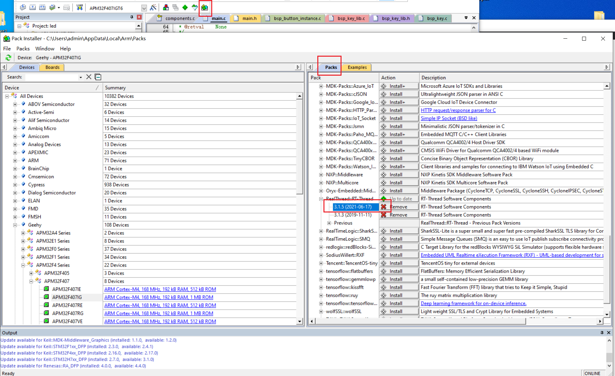
Task: Clear the device search with X icon
Action: [x=89, y=77]
